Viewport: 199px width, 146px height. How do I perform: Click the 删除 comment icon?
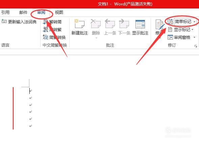click(x=96, y=24)
